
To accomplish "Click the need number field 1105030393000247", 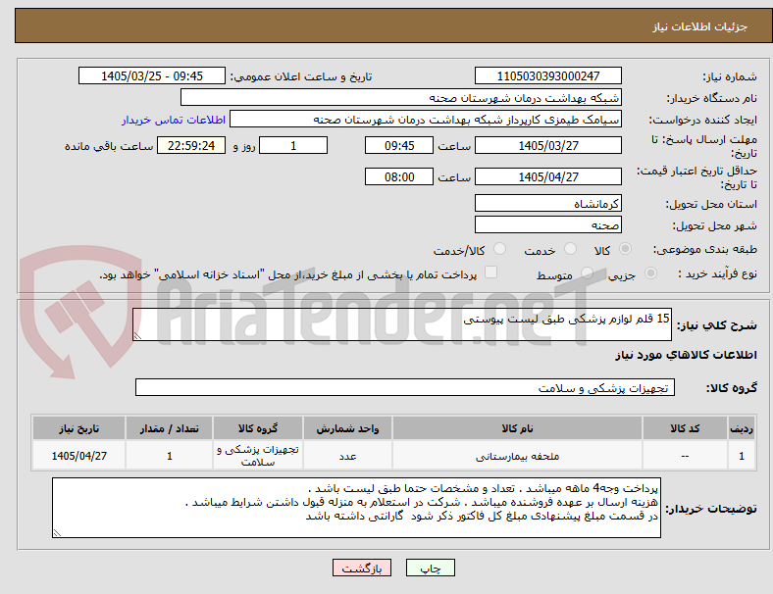I will pyautogui.click(x=547, y=75).
